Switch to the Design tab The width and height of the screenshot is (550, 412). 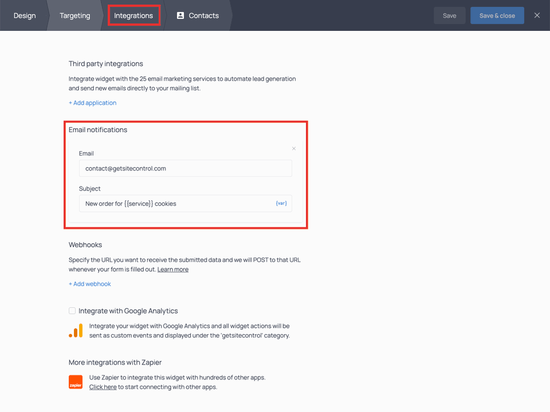[24, 15]
